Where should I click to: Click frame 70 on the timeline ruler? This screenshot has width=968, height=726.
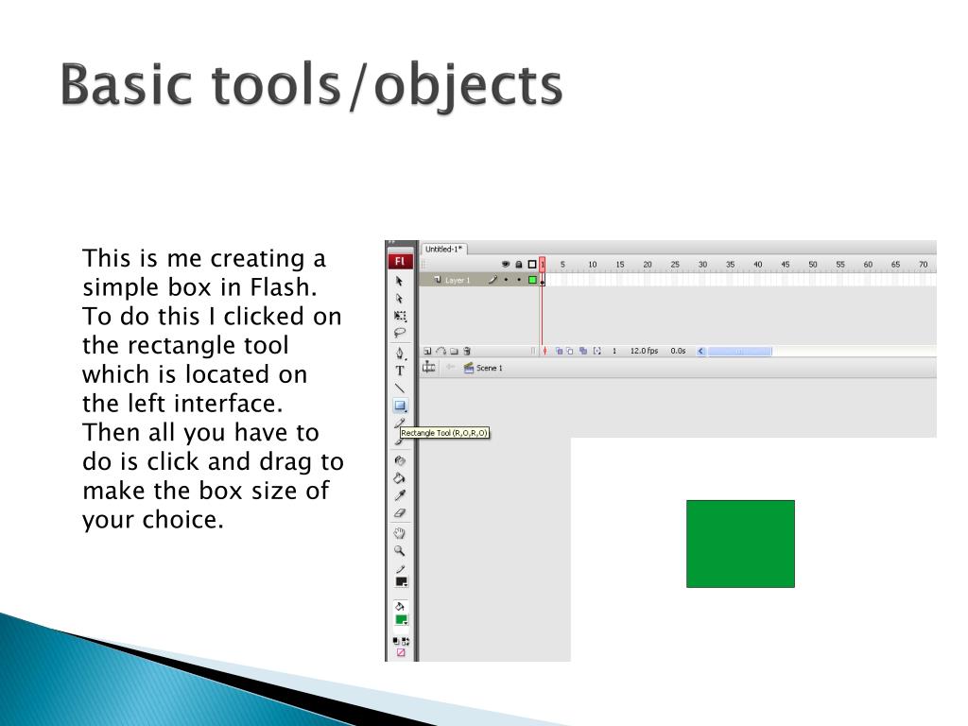923,265
